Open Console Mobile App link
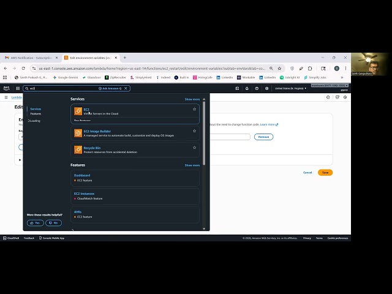 51,238
